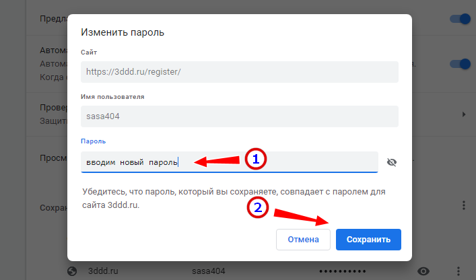Expand the password check arrow
This screenshot has height=280, width=476.
[x=464, y=114]
